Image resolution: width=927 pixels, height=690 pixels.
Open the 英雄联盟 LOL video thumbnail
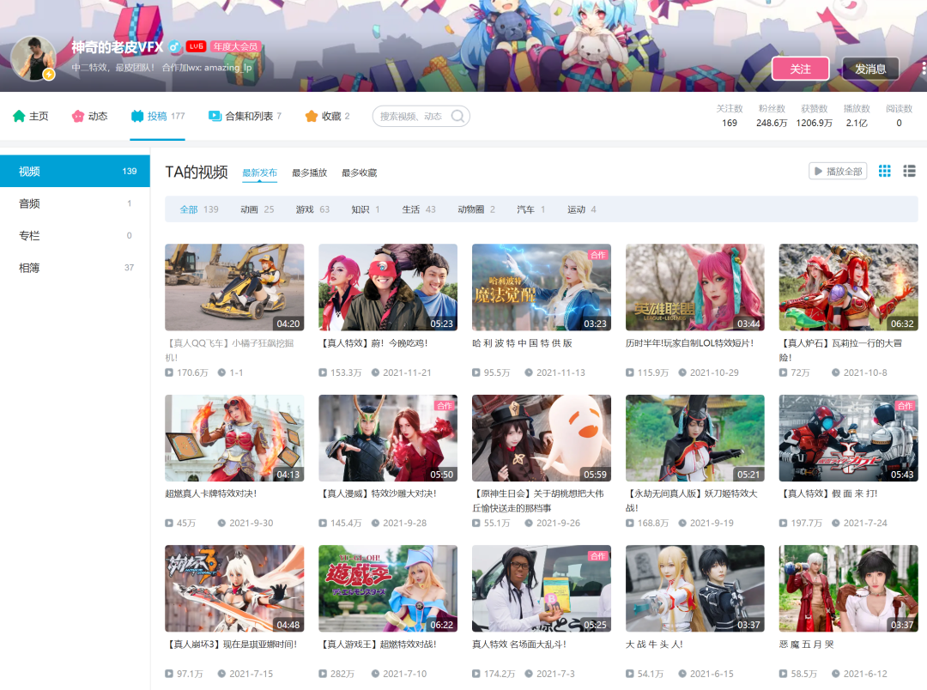694,287
